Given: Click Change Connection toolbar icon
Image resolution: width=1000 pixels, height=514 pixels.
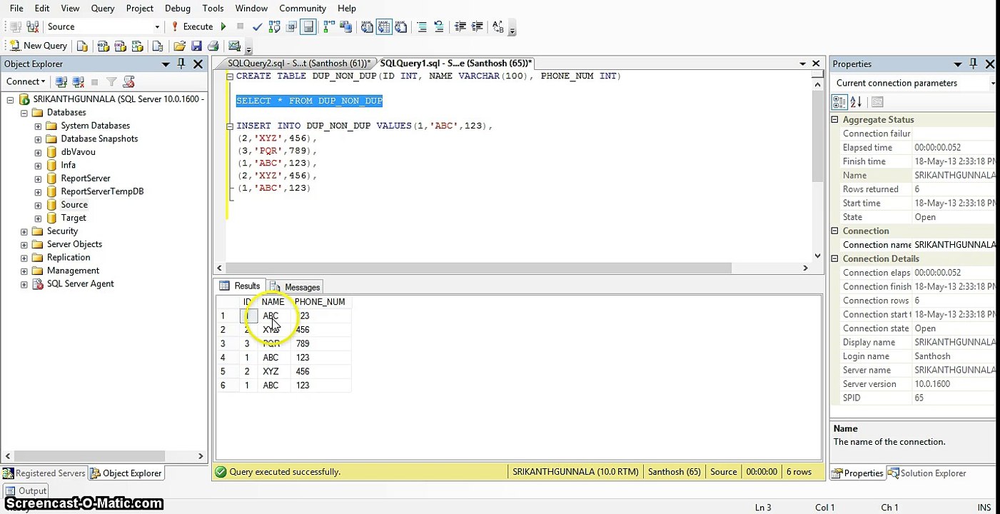Looking at the screenshot, I should 33,26.
